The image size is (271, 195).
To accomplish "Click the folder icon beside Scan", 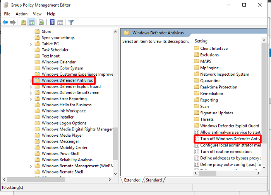I will pyautogui.click(x=196, y=106).
